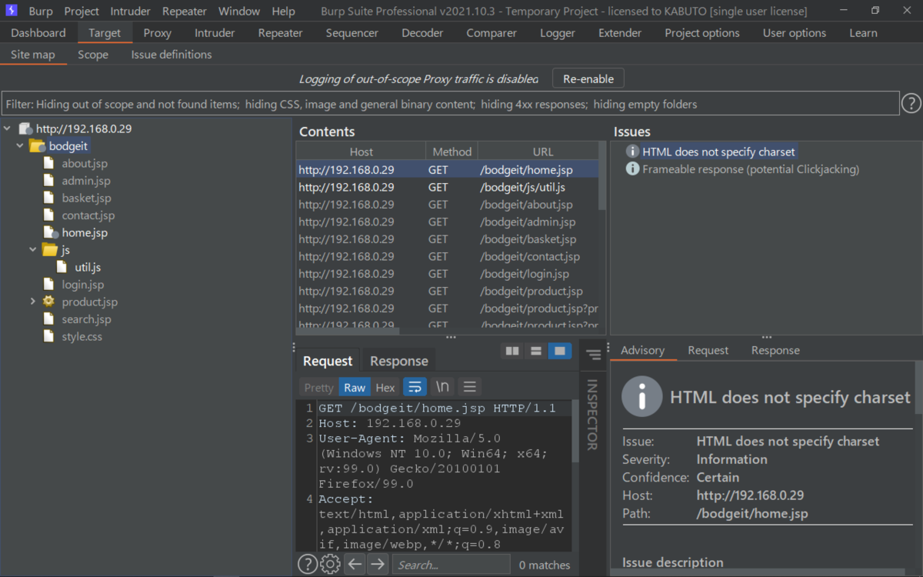Click the large advisory information icon
Image resolution: width=923 pixels, height=577 pixels.
[x=641, y=397]
